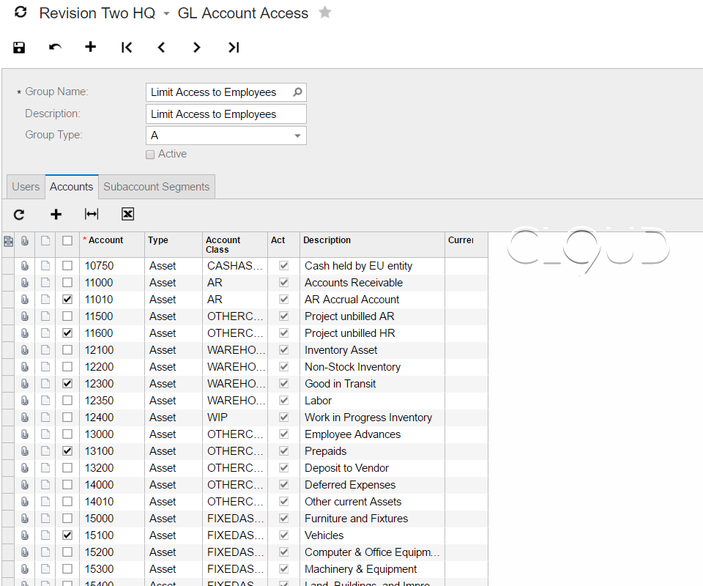
Task: Open the note for account 12300
Action: coord(45,383)
